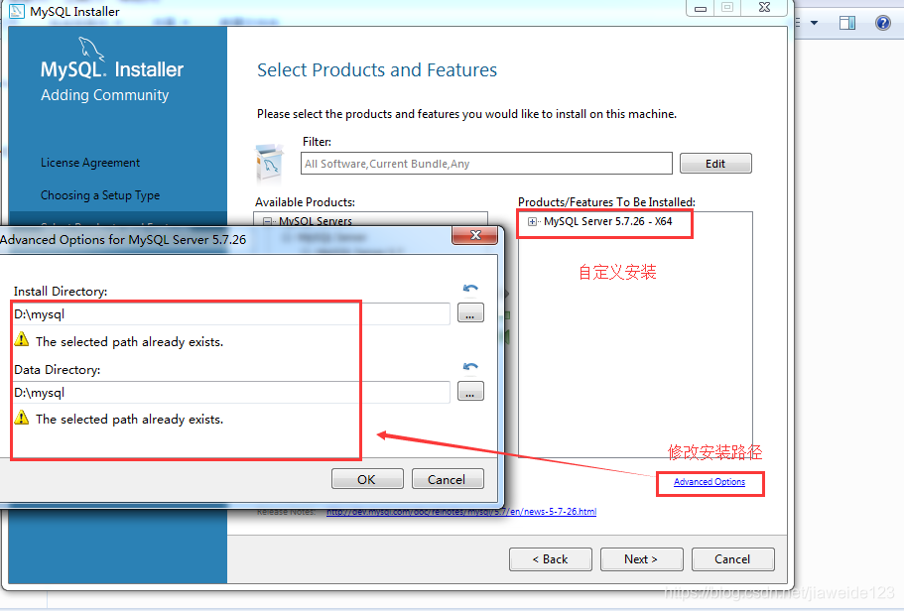Screen dimensions: 904x611
Task: Select MySQL Servers in Available Products
Action: [316, 221]
